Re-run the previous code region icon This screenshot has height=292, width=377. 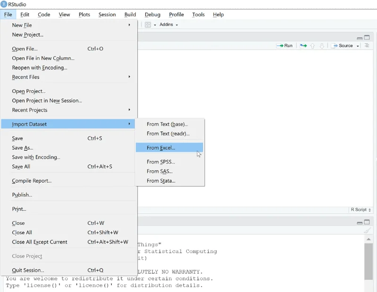click(x=303, y=46)
